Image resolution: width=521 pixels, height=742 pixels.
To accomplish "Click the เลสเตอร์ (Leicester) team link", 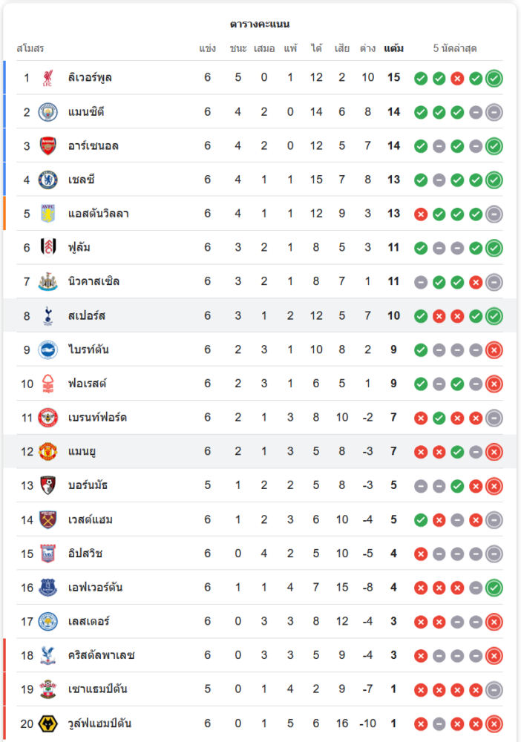I will pos(88,622).
